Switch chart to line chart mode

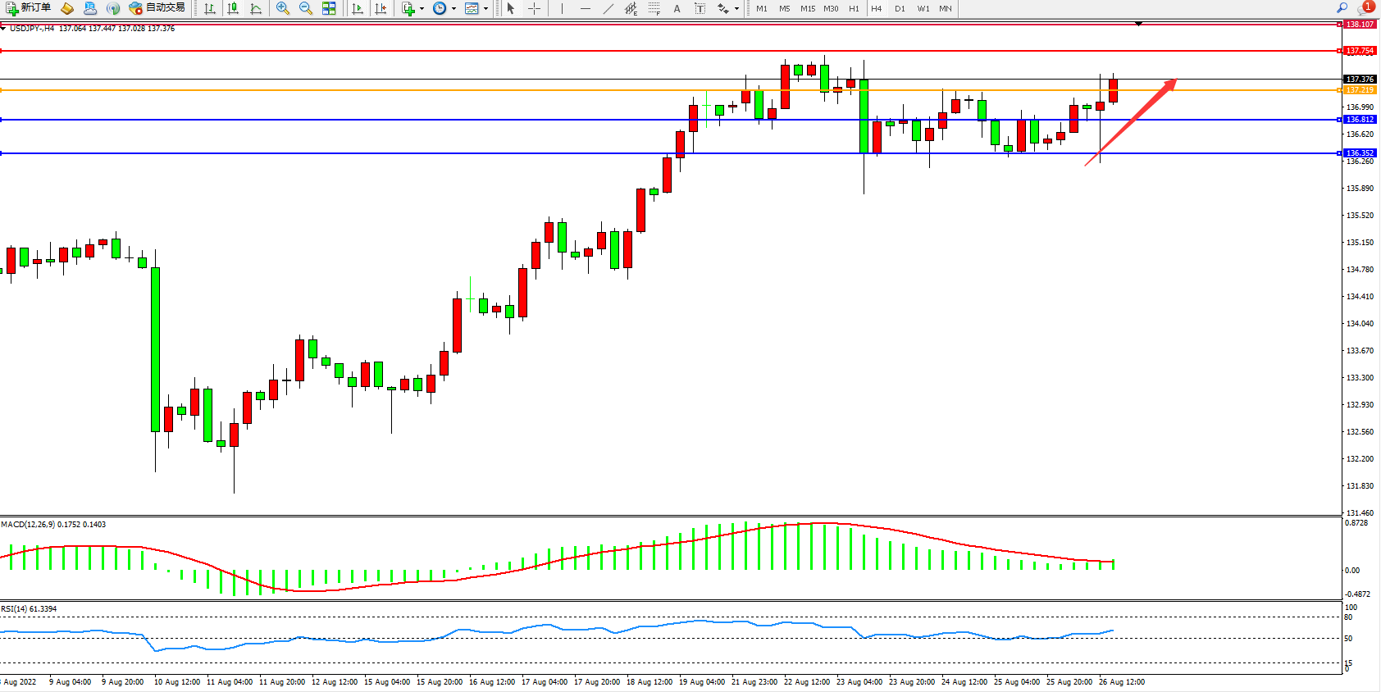tap(256, 8)
